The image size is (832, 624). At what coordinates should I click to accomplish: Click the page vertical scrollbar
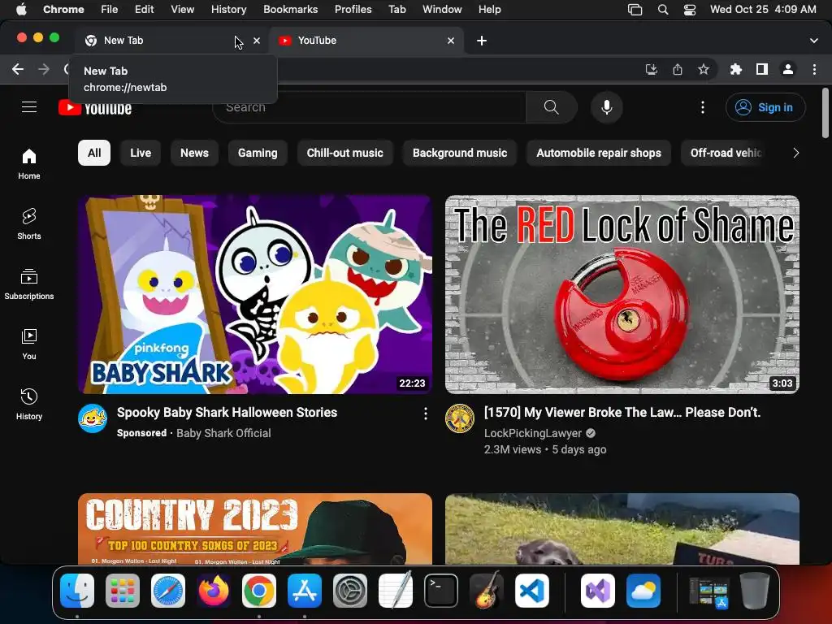point(825,113)
